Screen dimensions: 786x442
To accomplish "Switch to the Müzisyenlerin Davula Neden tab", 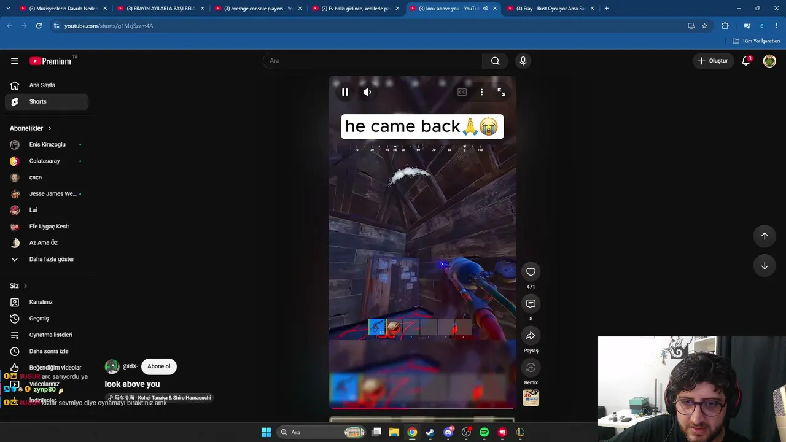I will click(x=63, y=9).
